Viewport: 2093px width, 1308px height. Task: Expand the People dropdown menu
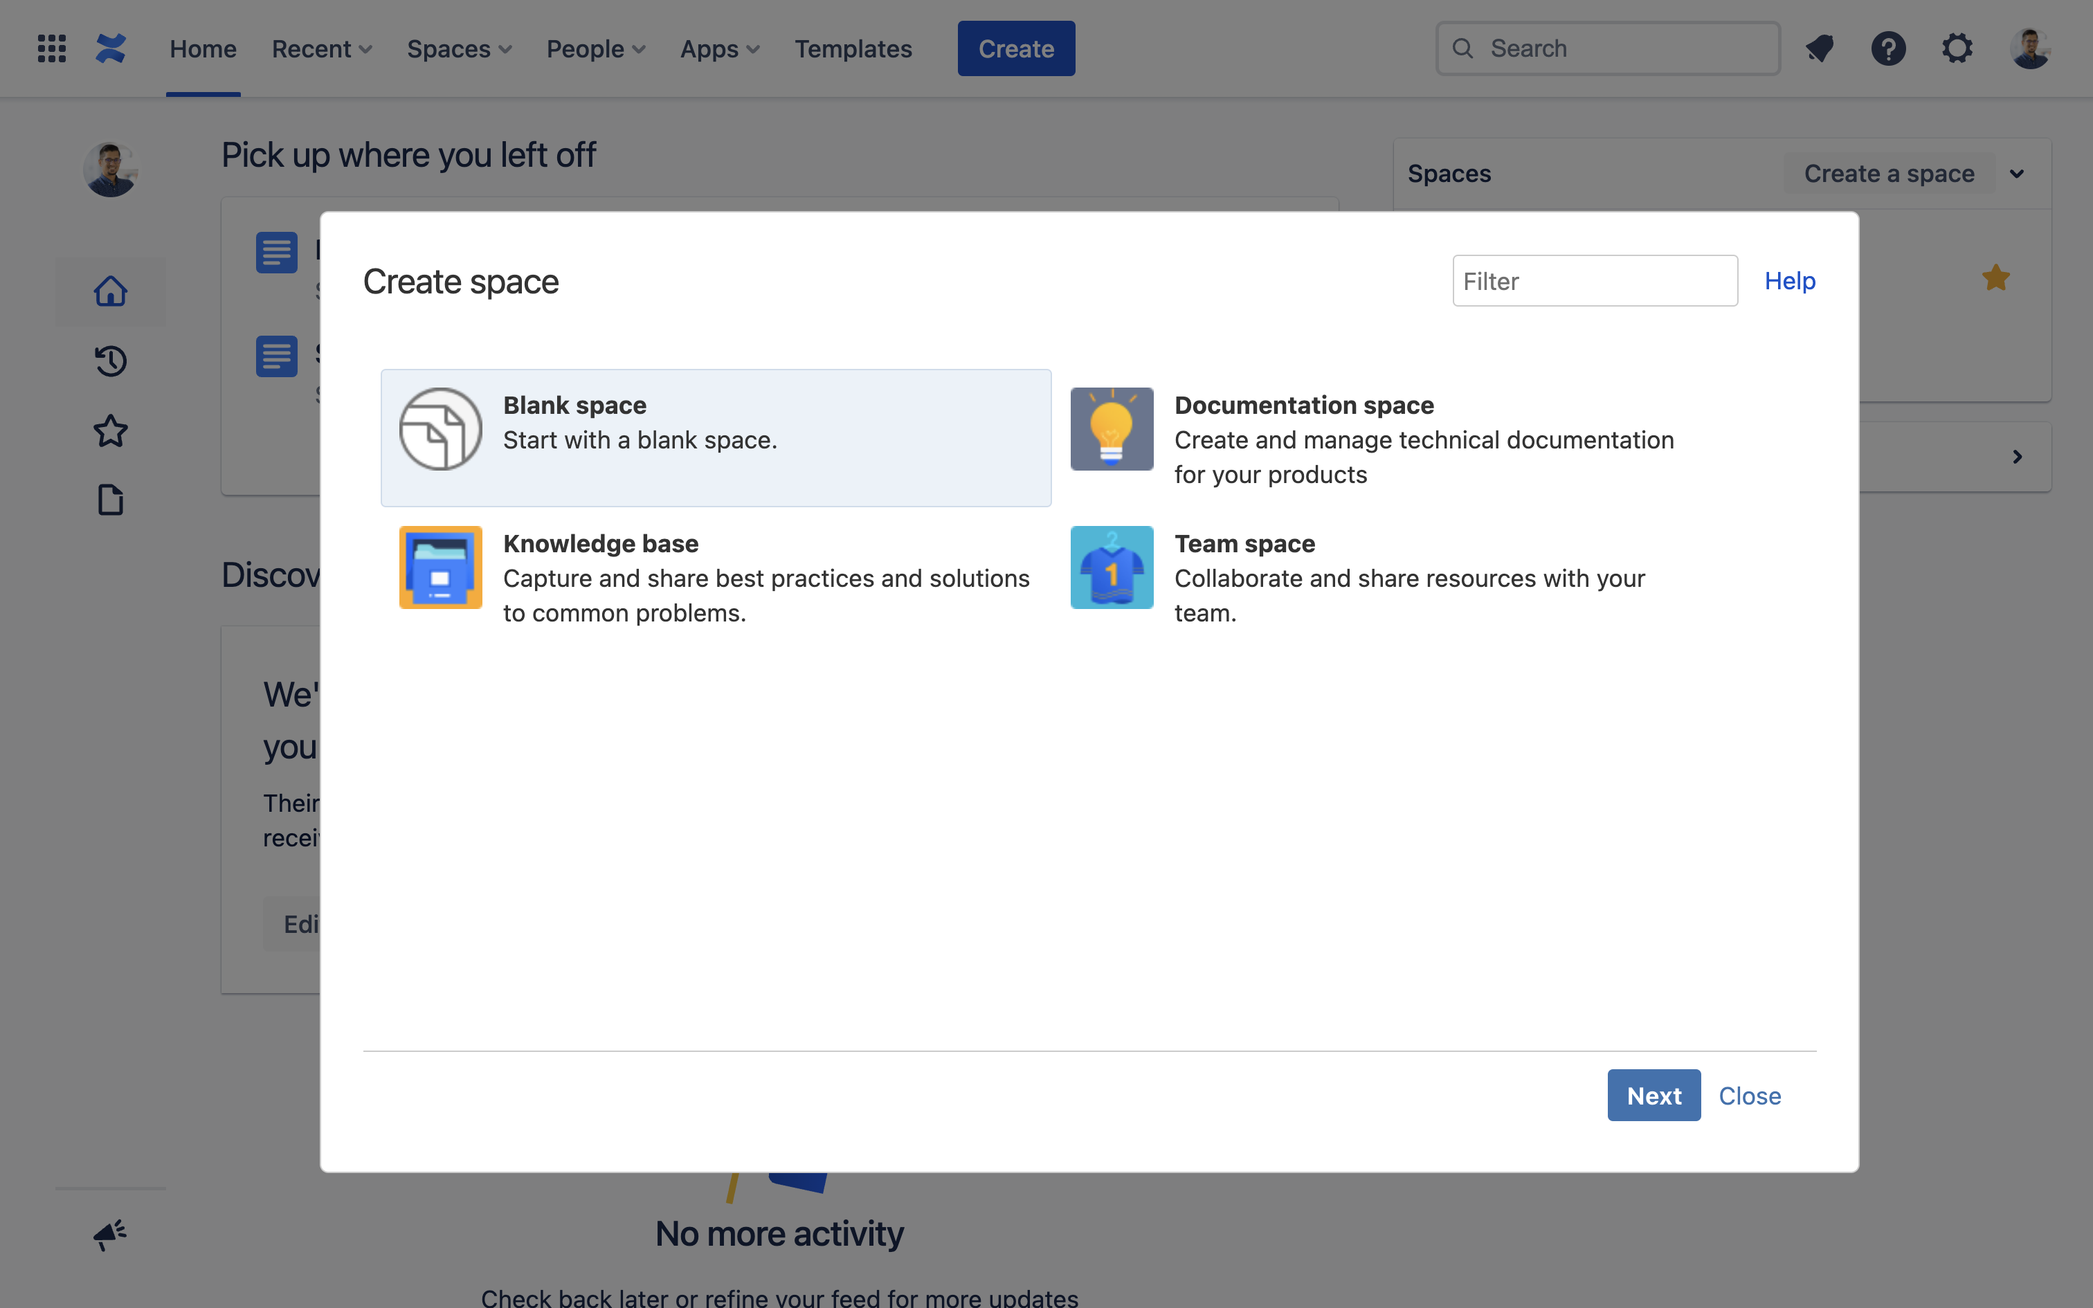pyautogui.click(x=596, y=49)
